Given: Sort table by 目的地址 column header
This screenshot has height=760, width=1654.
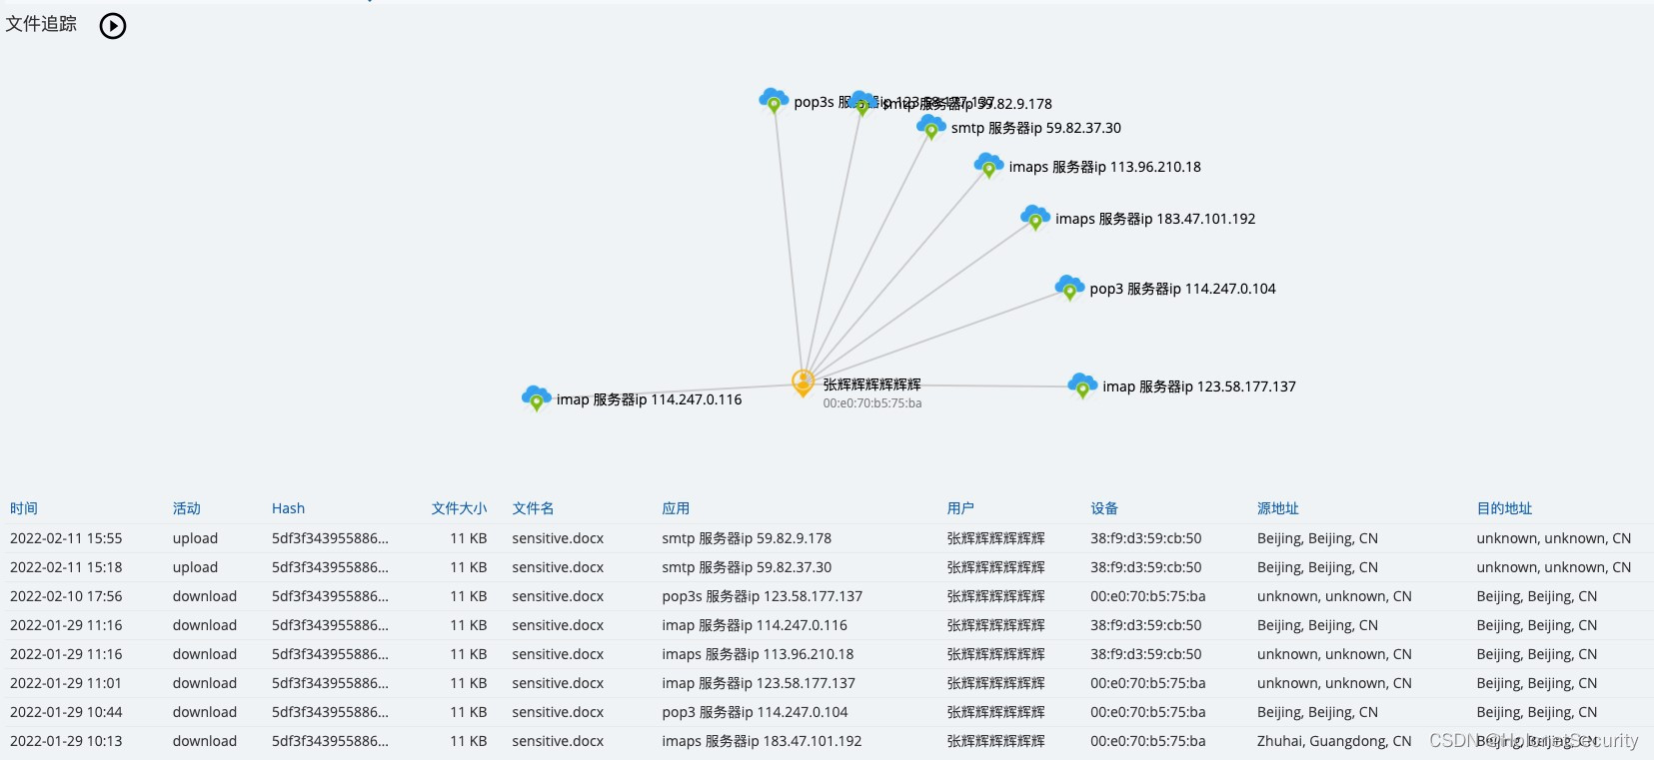Looking at the screenshot, I should pyautogui.click(x=1504, y=508).
